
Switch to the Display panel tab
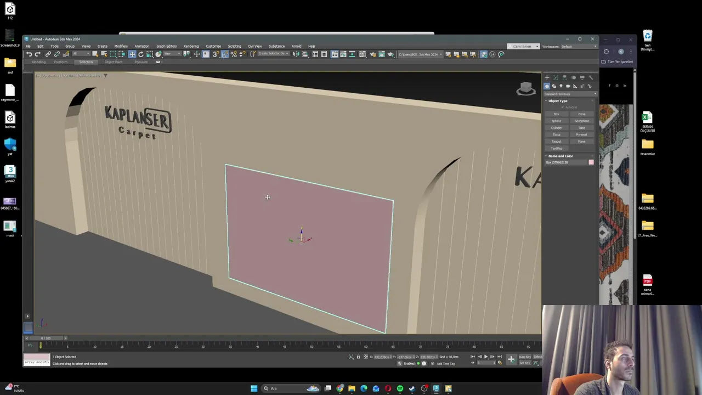pyautogui.click(x=582, y=77)
